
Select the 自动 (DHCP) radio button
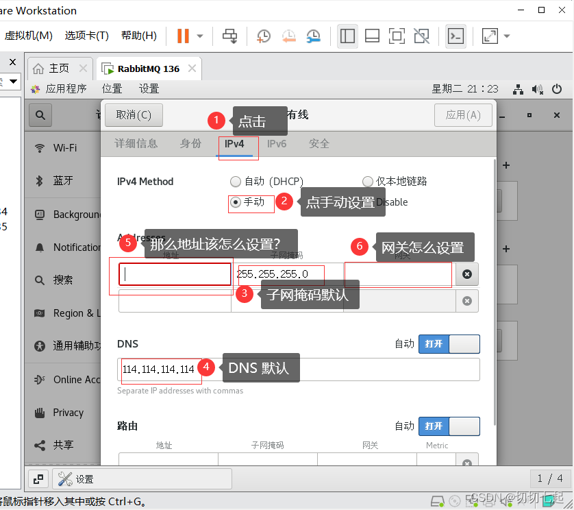[236, 181]
